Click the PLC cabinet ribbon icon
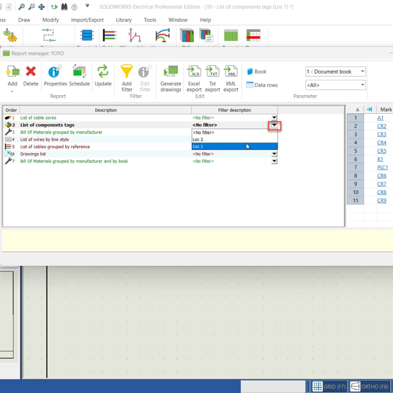The height and width of the screenshot is (393, 393). [x=187, y=35]
